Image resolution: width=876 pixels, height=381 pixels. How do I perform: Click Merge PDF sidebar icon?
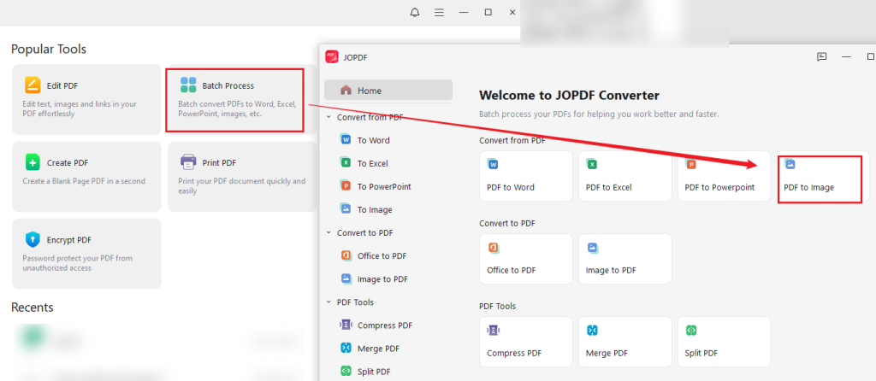coord(346,348)
